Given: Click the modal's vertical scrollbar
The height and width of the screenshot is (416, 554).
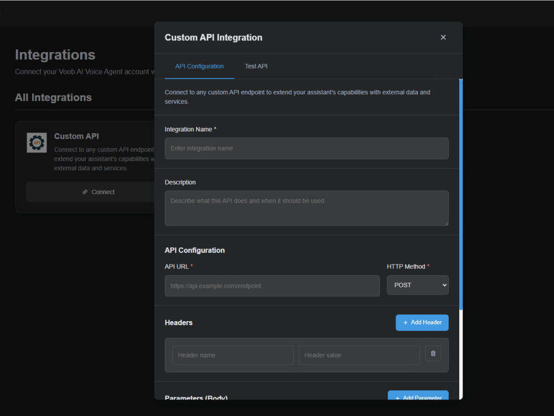Looking at the screenshot, I should click(461, 194).
